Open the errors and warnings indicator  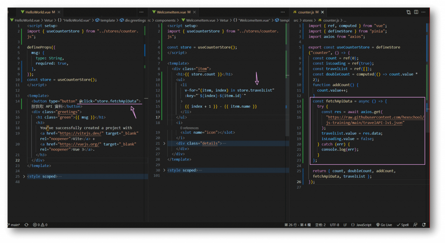click(40, 225)
